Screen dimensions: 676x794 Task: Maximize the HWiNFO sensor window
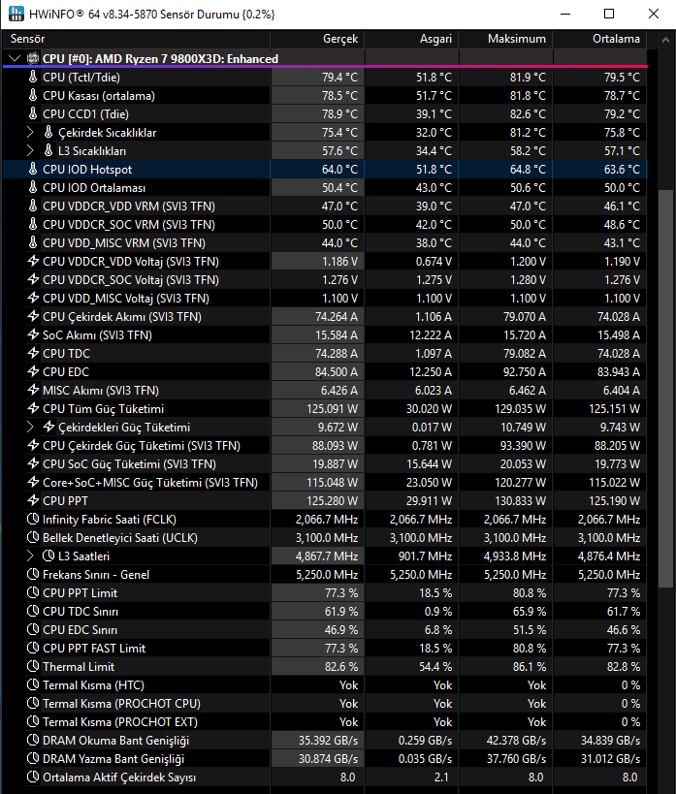[x=609, y=14]
